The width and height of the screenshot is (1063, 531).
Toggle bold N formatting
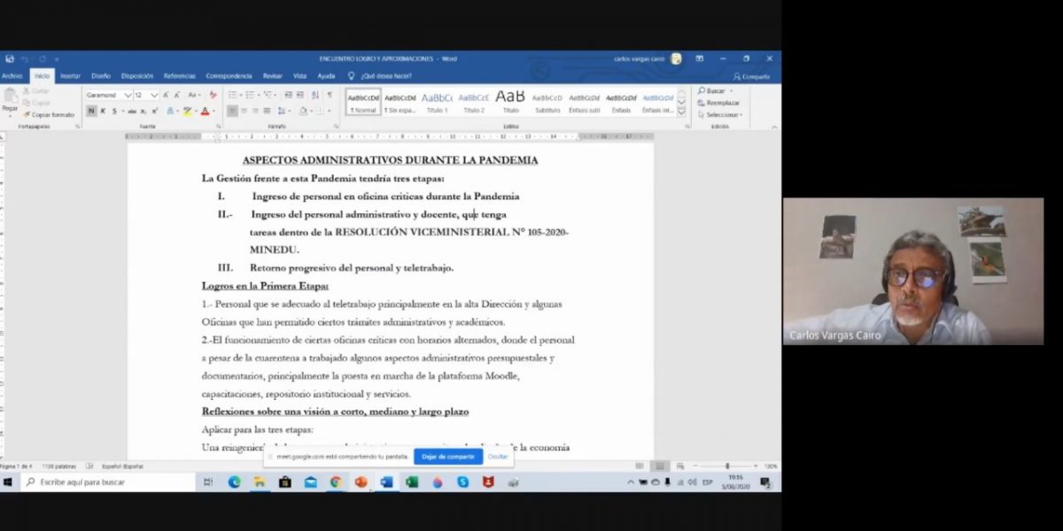(x=91, y=111)
